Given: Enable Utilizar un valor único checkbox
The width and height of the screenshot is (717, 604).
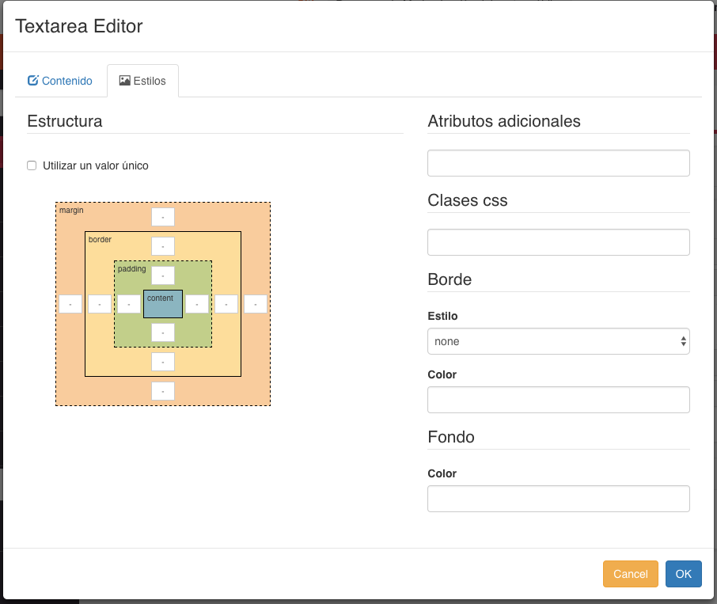Looking at the screenshot, I should pyautogui.click(x=32, y=165).
